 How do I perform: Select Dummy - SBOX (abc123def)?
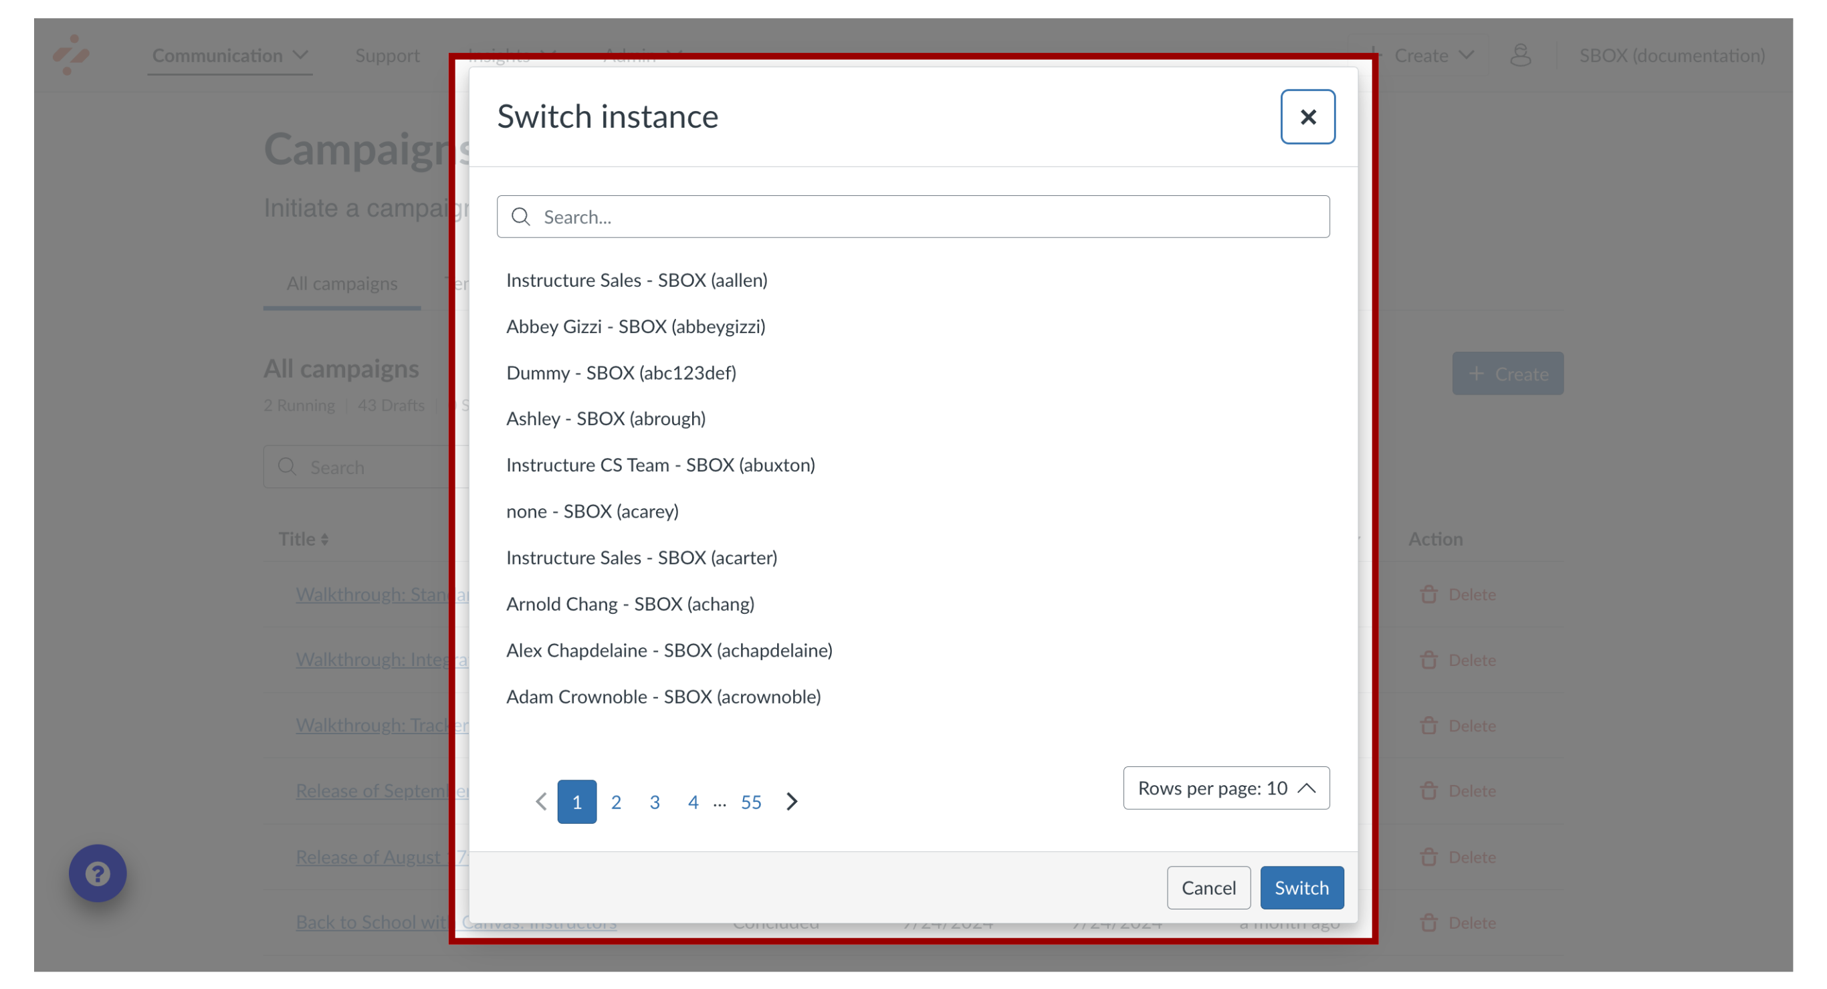click(x=621, y=373)
